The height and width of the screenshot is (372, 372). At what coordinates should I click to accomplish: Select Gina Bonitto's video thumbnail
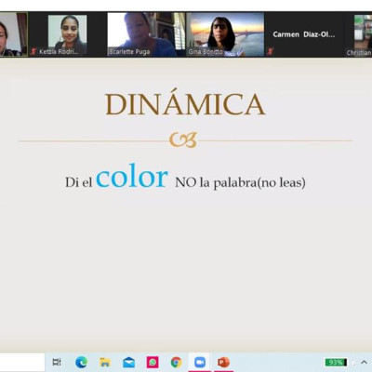tap(225, 34)
